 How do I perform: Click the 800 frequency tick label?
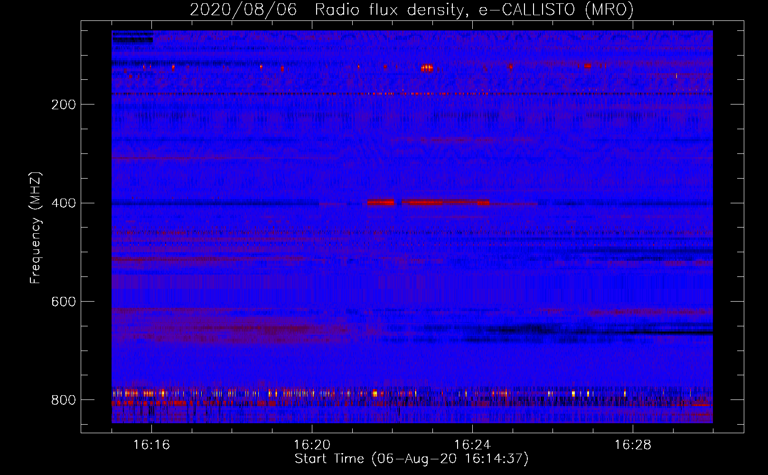tap(64, 400)
